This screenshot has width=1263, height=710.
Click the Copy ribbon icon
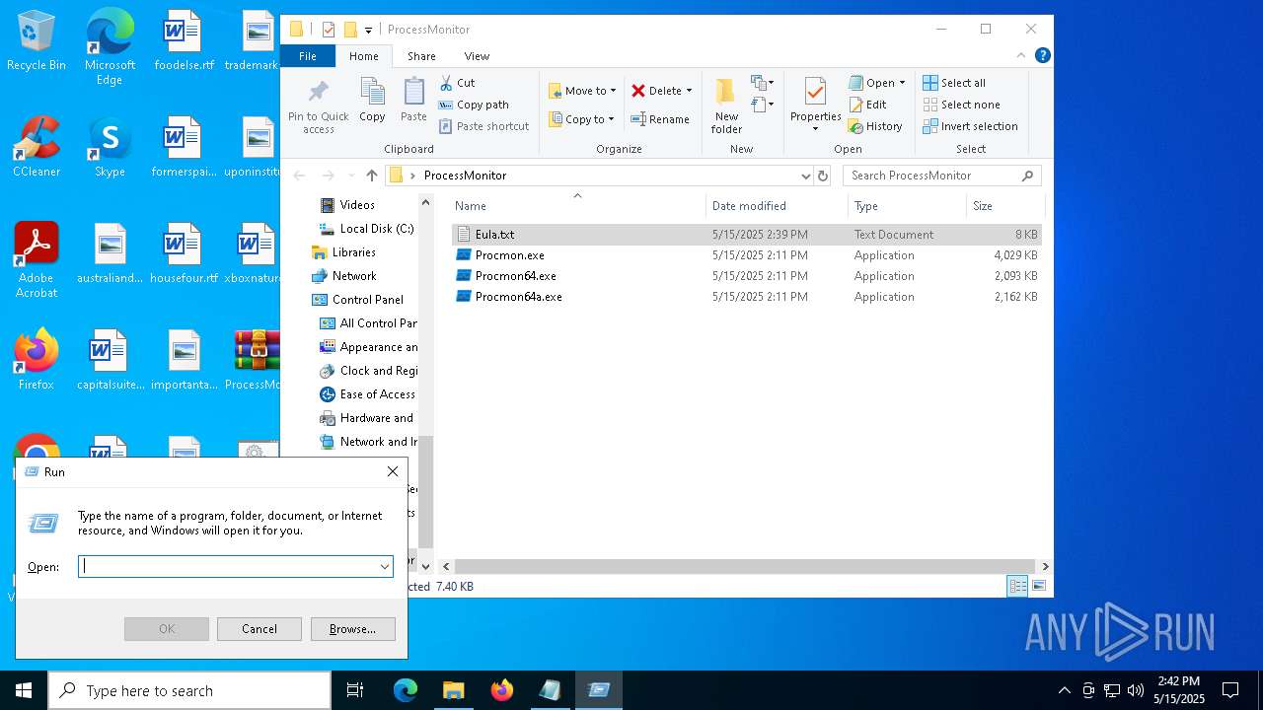372,101
